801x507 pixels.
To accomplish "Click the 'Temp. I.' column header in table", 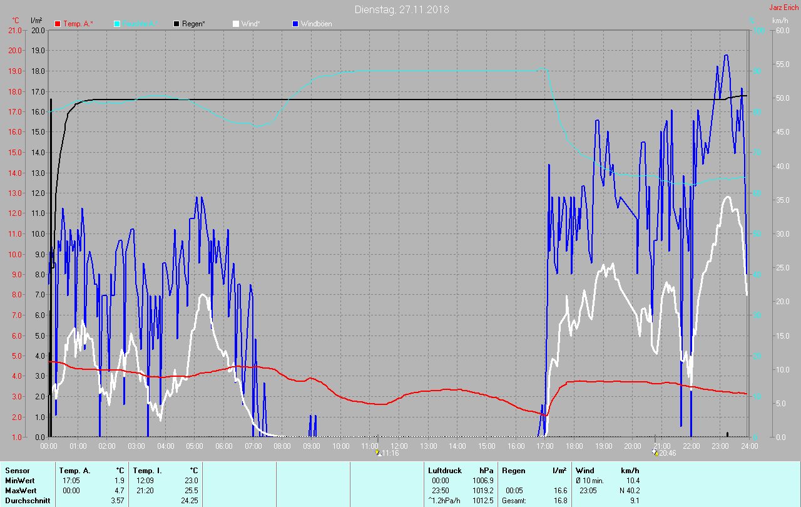I will 146,471.
